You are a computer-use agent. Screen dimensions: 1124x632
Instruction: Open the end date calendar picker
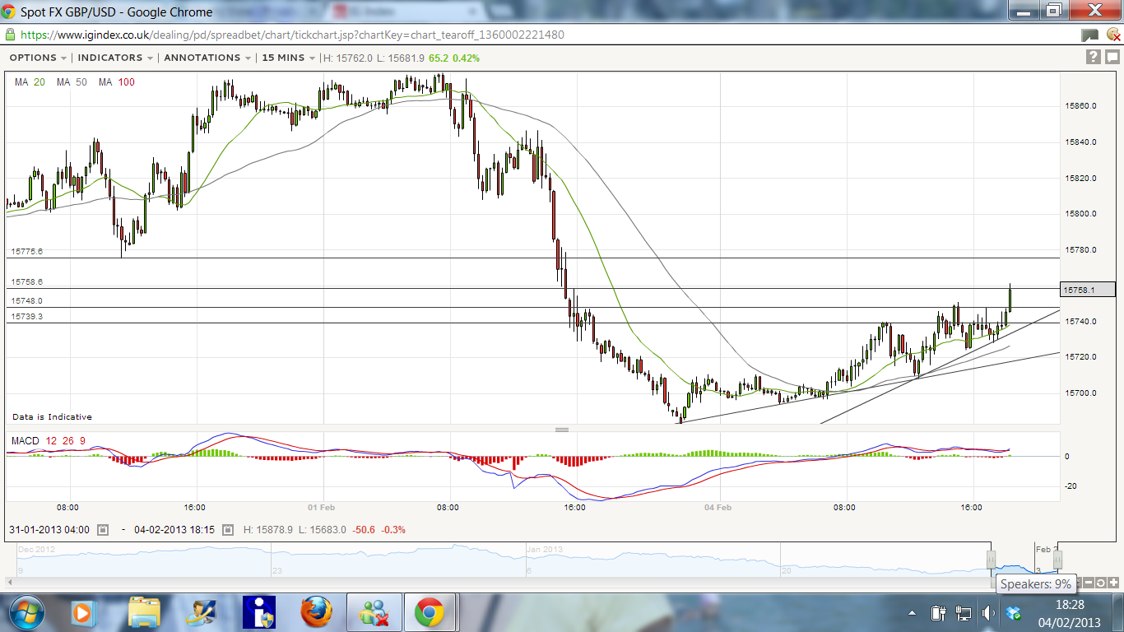[x=228, y=530]
